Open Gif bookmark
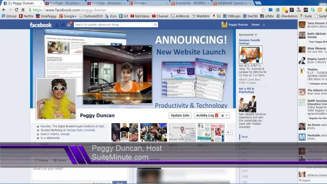Viewport: 327px width, 184px height. (x=124, y=16)
